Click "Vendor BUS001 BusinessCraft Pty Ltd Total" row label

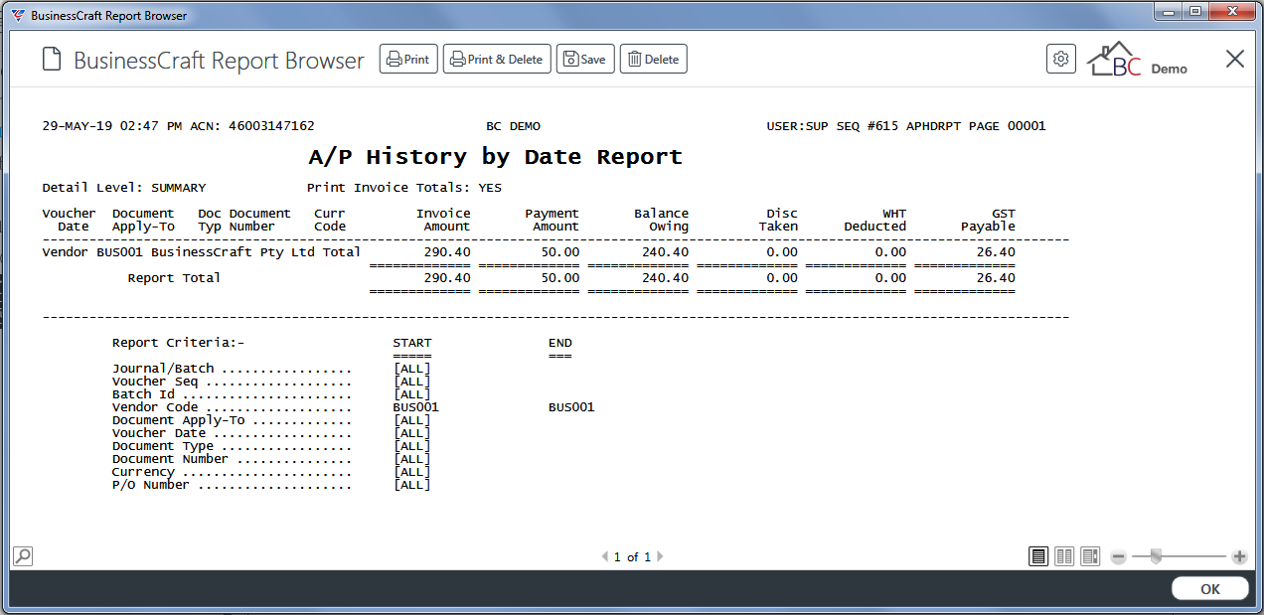pos(202,252)
